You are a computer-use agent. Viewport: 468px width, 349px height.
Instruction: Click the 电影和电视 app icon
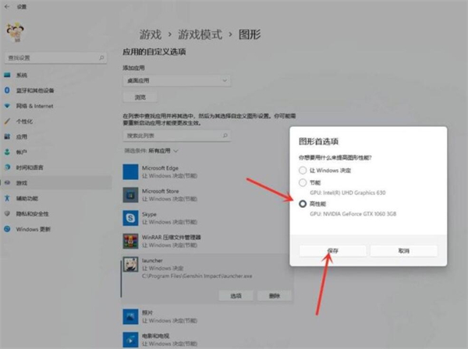click(130, 340)
